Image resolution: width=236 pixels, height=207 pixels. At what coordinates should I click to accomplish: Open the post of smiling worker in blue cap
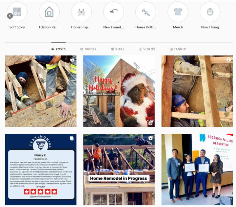coord(197,91)
